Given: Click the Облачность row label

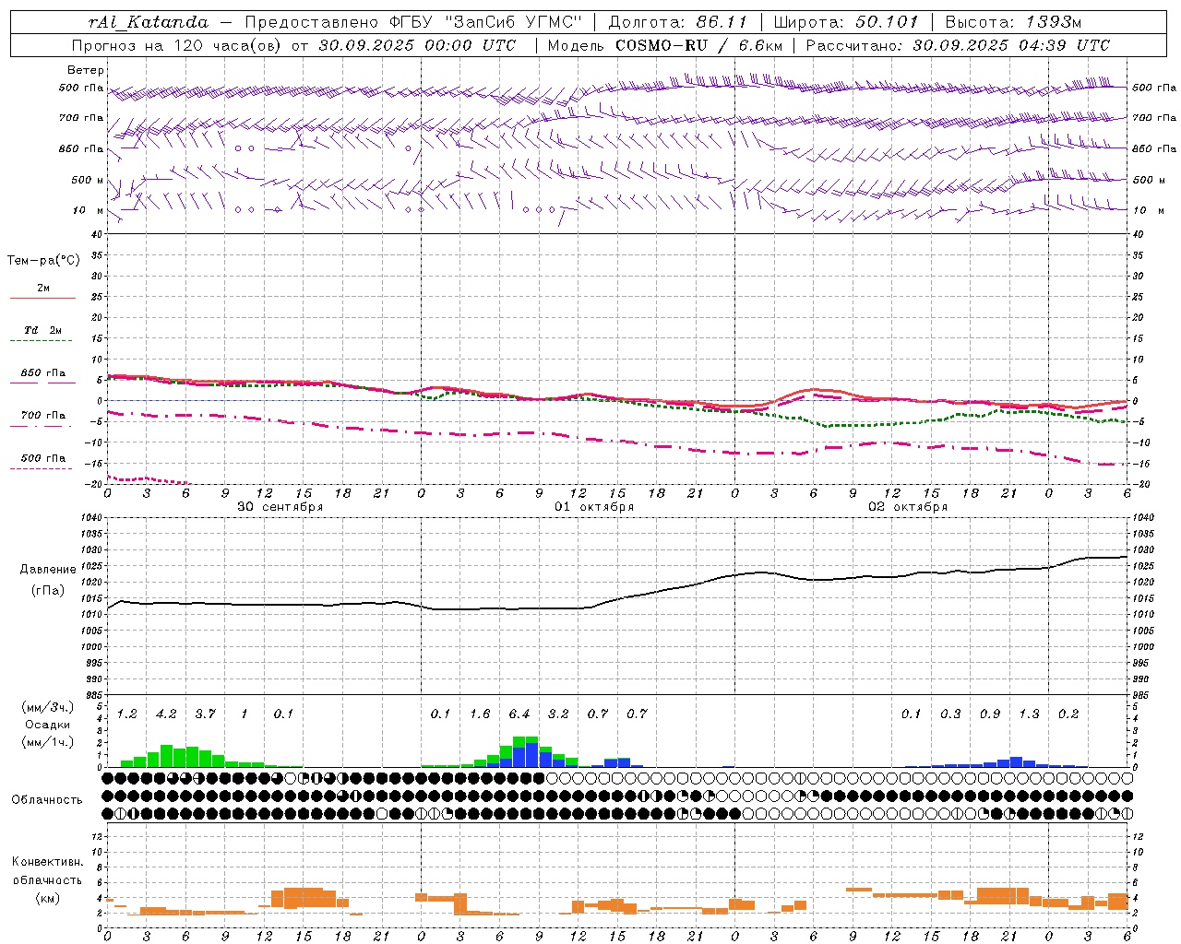Looking at the screenshot, I should [47, 799].
